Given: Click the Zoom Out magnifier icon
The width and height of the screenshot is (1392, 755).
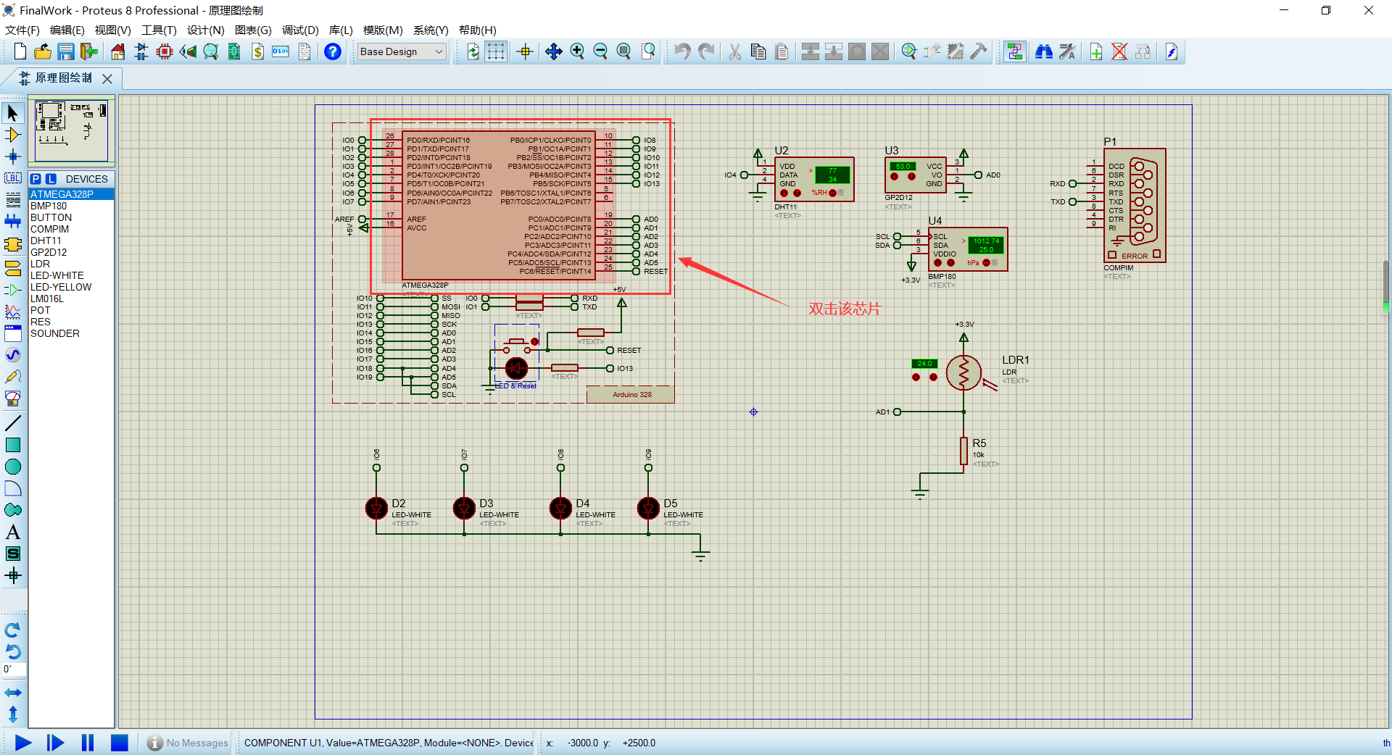Looking at the screenshot, I should (600, 51).
